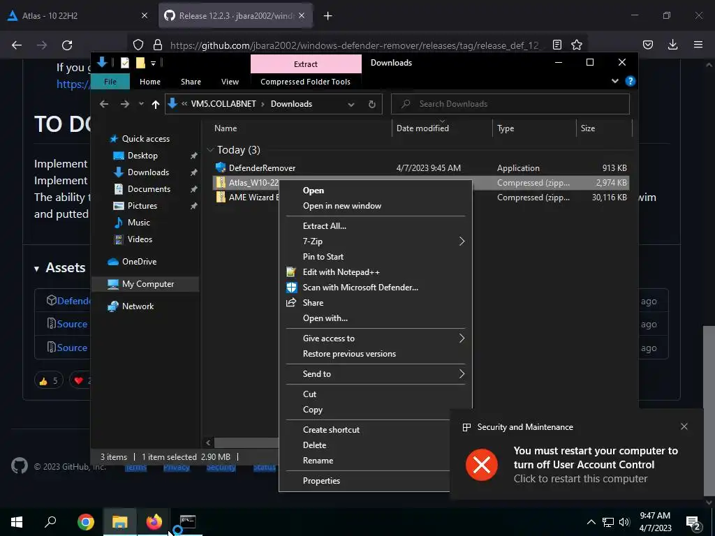Switch to Firefox on the taskbar
Viewport: 715px width, 536px height.
coord(154,521)
